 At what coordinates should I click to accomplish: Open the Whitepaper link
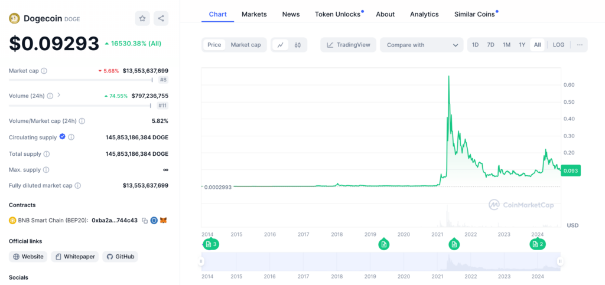coord(75,257)
